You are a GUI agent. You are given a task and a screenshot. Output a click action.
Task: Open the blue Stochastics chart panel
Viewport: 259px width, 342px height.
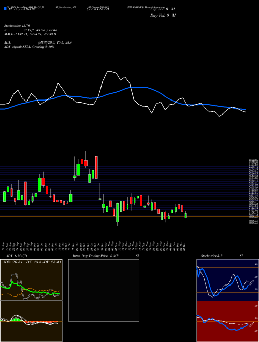pyautogui.click(x=227, y=280)
